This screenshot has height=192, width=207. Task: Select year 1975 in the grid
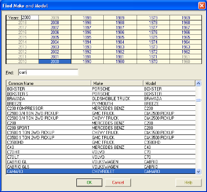tap(153, 37)
